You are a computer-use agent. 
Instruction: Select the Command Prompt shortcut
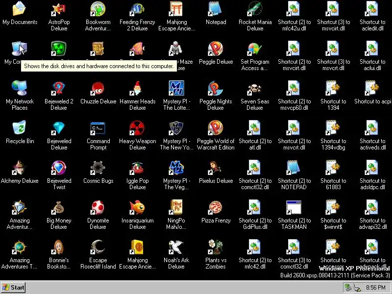(98, 128)
